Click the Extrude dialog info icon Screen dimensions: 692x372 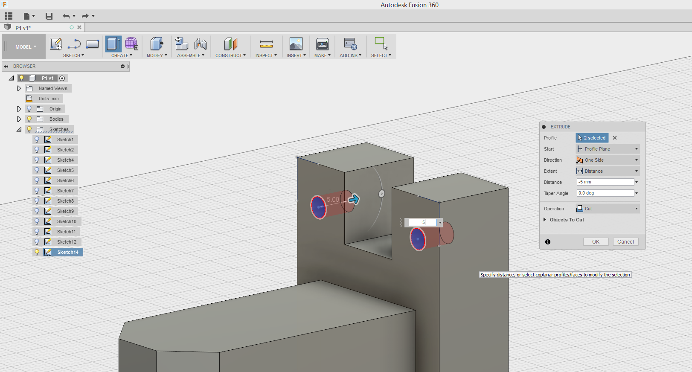pos(548,242)
